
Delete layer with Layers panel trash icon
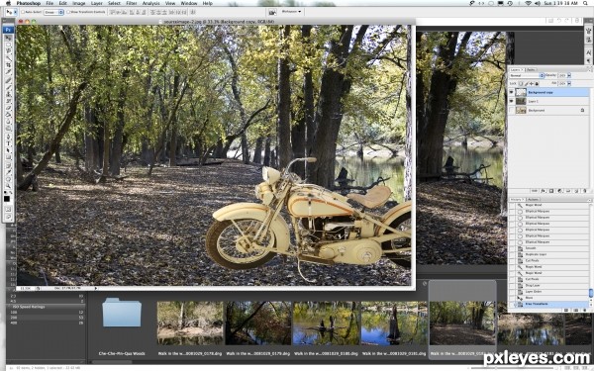click(585, 191)
